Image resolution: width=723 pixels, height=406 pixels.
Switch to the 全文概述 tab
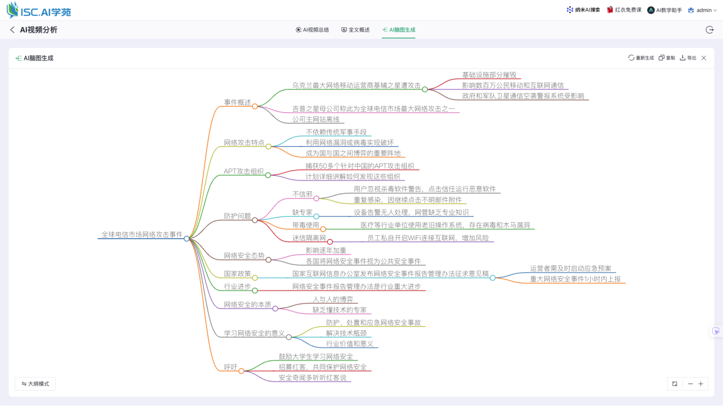pyautogui.click(x=356, y=30)
